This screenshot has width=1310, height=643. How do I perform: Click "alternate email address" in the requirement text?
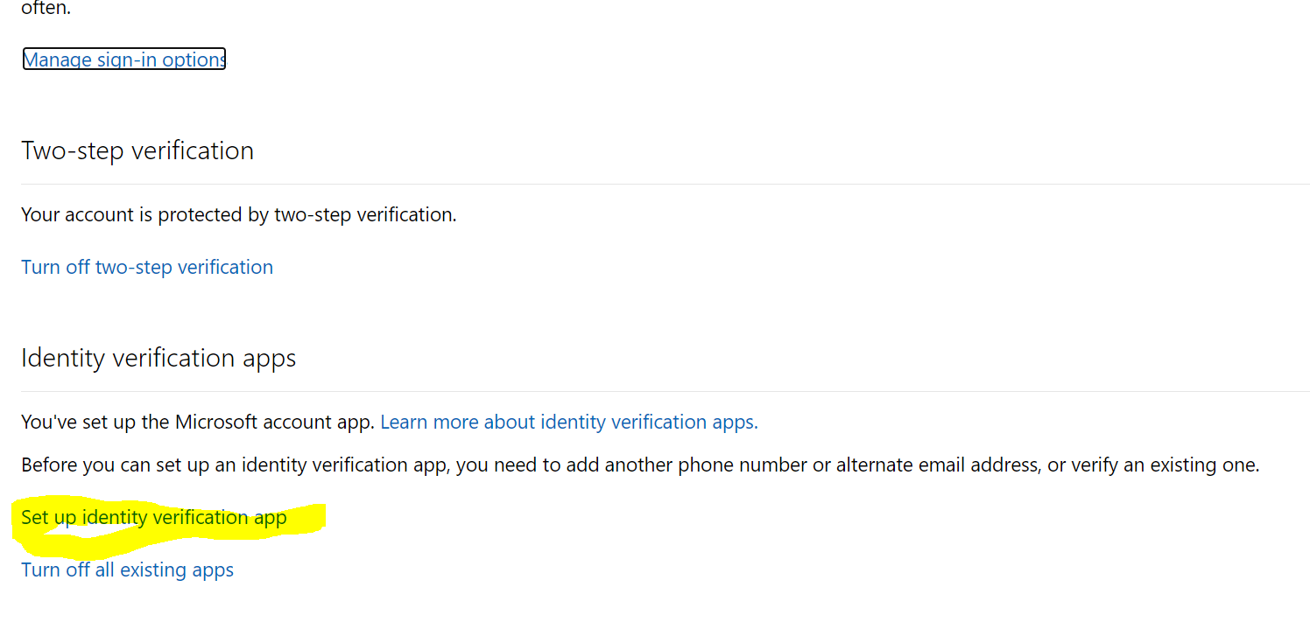tap(937, 465)
